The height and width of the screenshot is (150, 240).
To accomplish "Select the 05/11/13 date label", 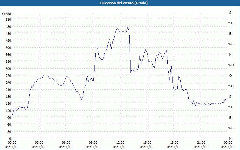I will [x=228, y=147].
